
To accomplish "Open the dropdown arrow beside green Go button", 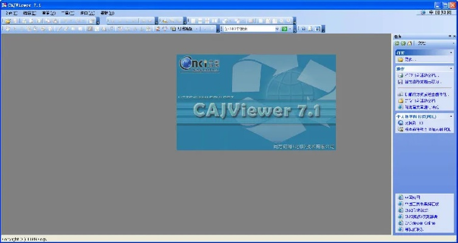I will pyautogui.click(x=290, y=29).
